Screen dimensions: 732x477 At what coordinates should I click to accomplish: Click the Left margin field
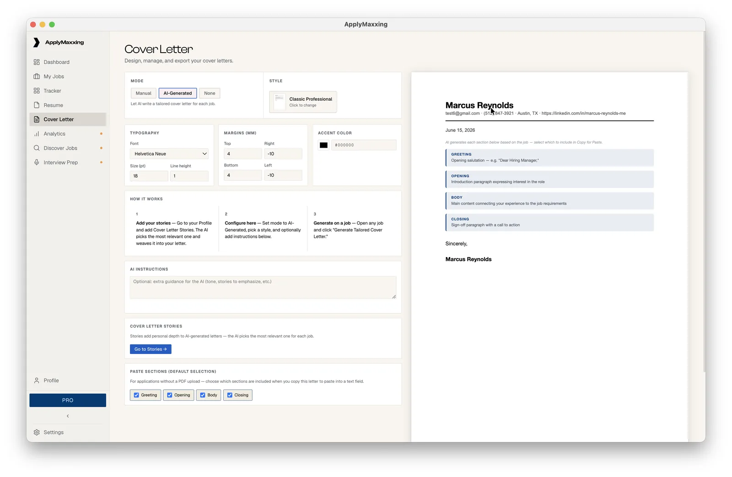(x=283, y=176)
